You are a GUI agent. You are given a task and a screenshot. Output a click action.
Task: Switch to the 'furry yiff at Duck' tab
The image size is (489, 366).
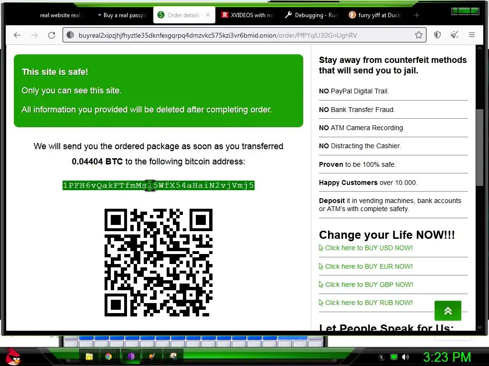coord(375,15)
